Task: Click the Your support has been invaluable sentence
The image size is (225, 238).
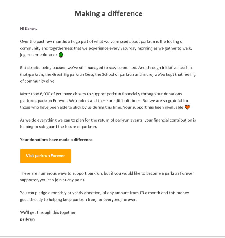Action: (153, 107)
